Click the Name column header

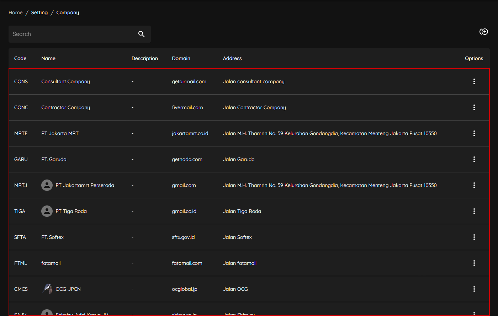click(48, 58)
